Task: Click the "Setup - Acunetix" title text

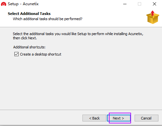Action: (x=23, y=4)
